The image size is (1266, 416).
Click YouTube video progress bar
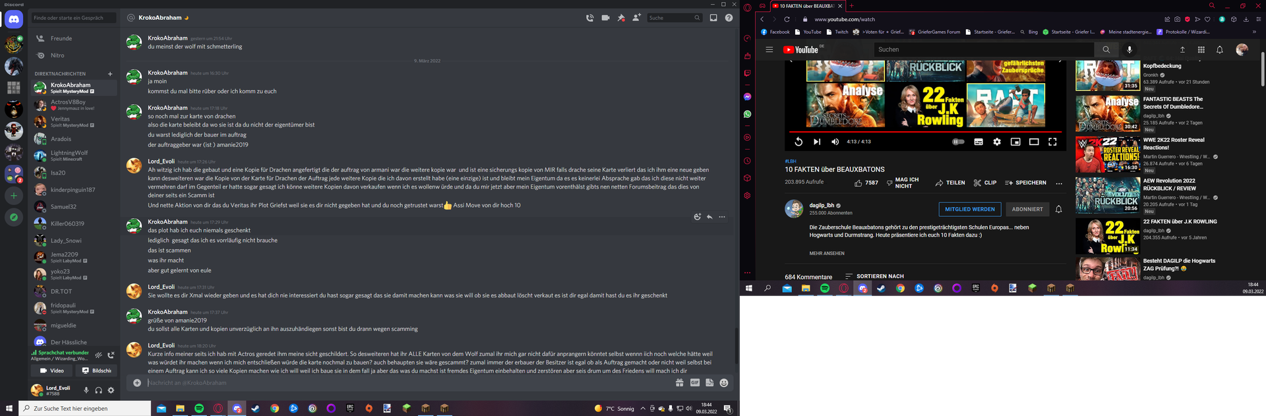click(925, 132)
